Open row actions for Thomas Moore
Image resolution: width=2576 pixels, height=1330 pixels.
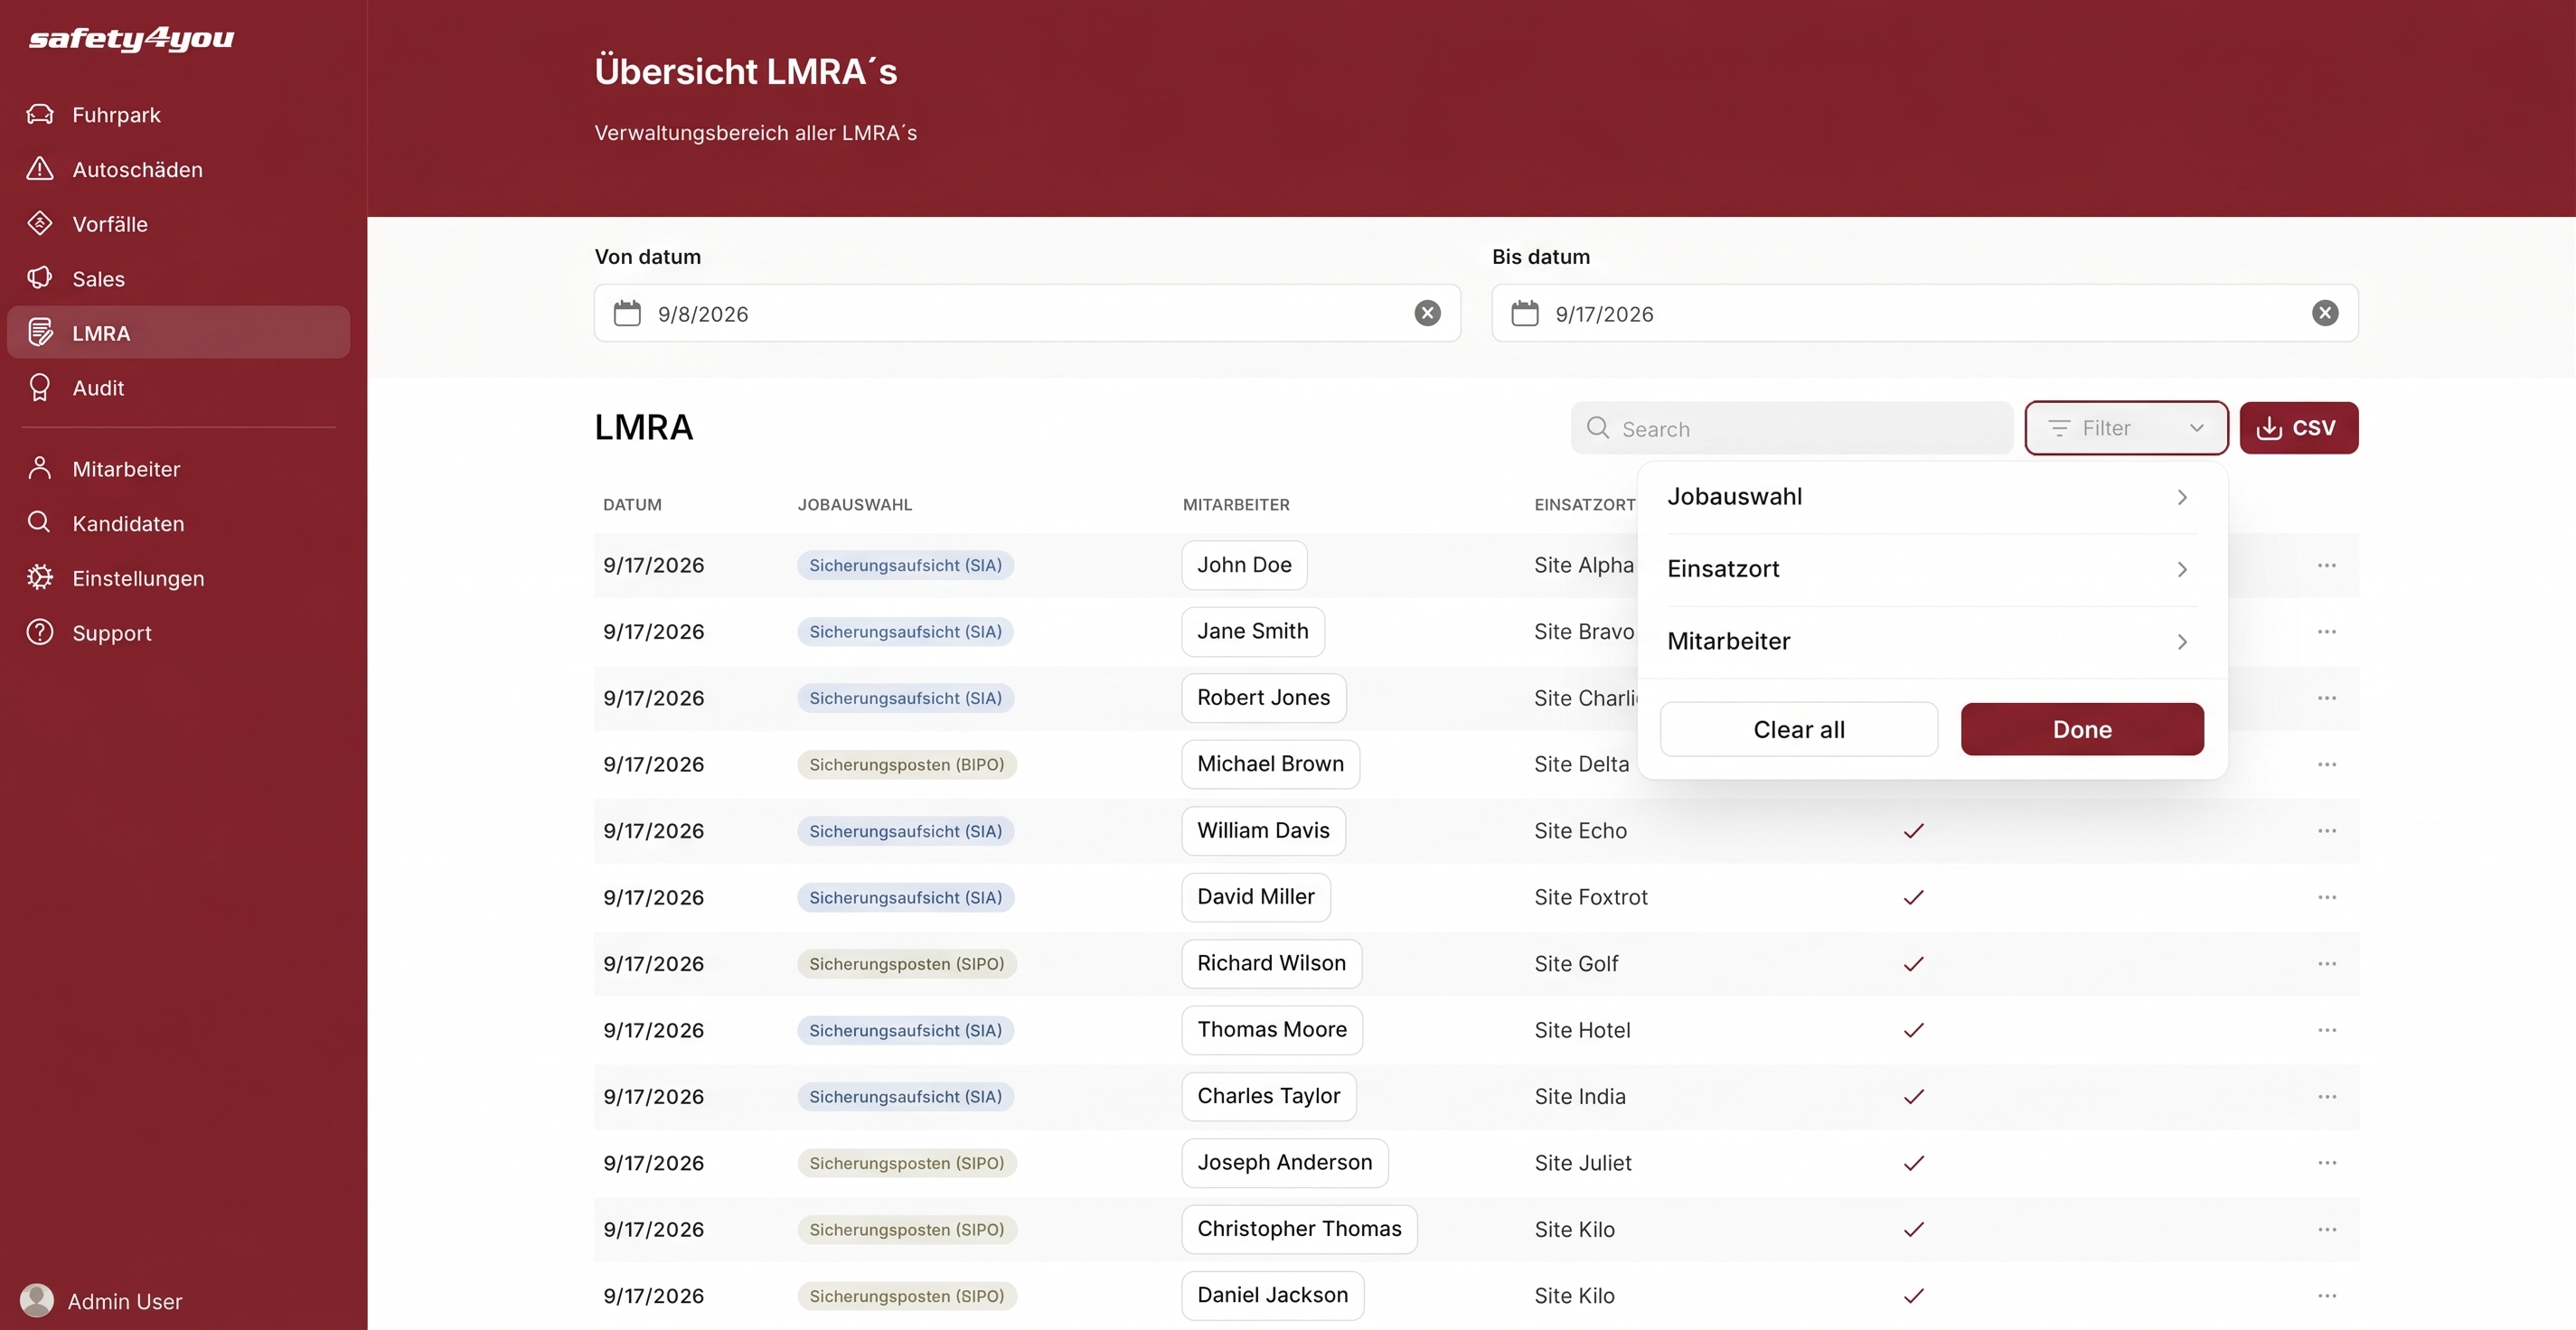[2327, 1030]
